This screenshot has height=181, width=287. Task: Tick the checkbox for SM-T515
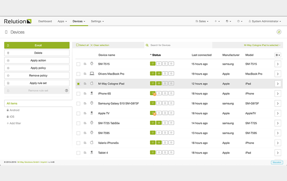[78, 64]
